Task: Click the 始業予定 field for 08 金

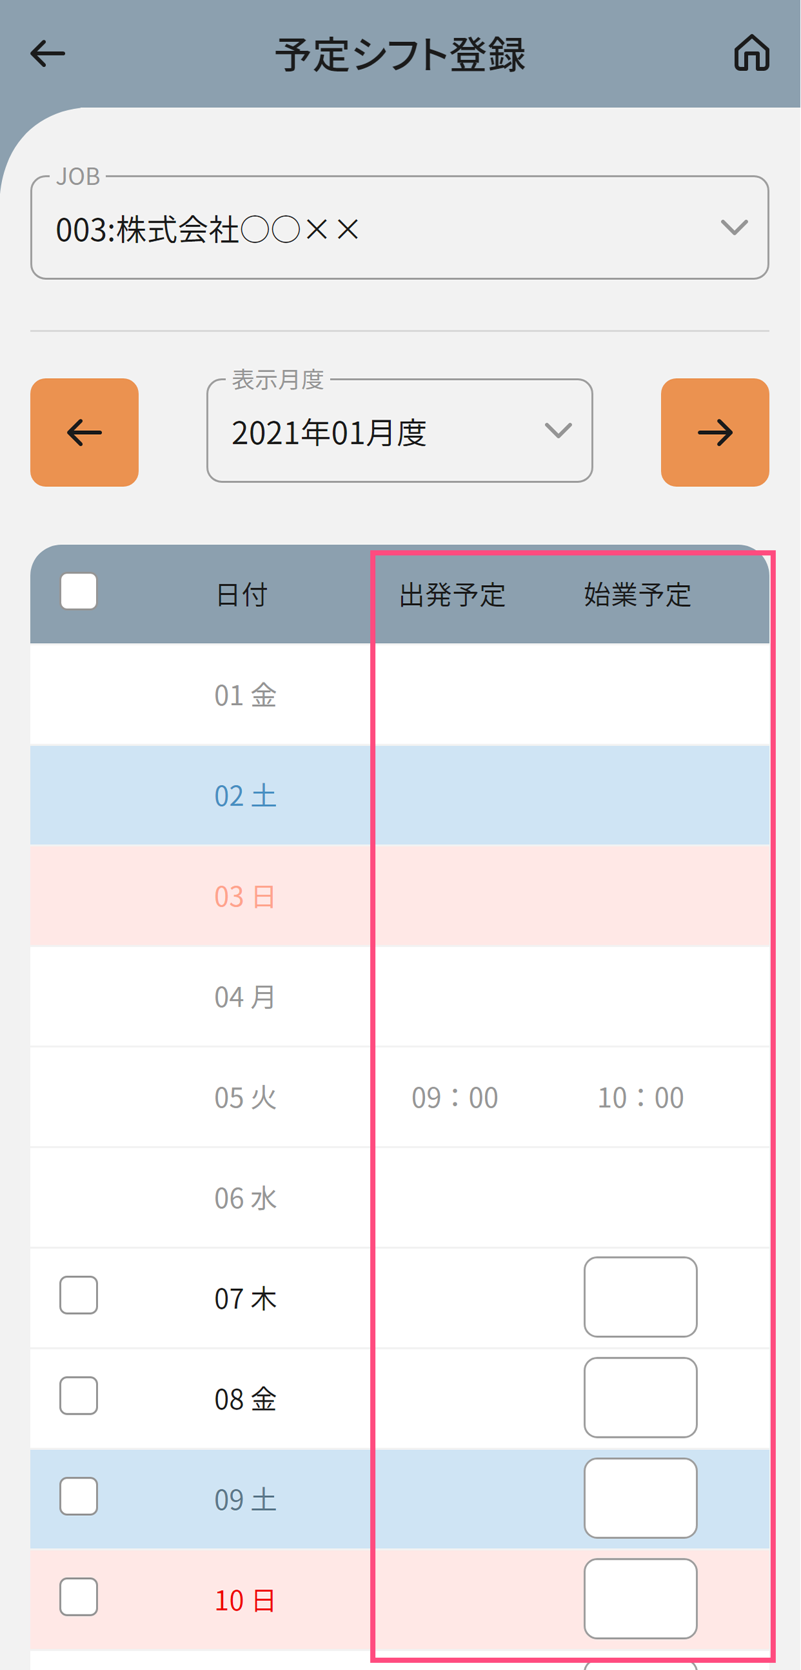Action: click(640, 1397)
